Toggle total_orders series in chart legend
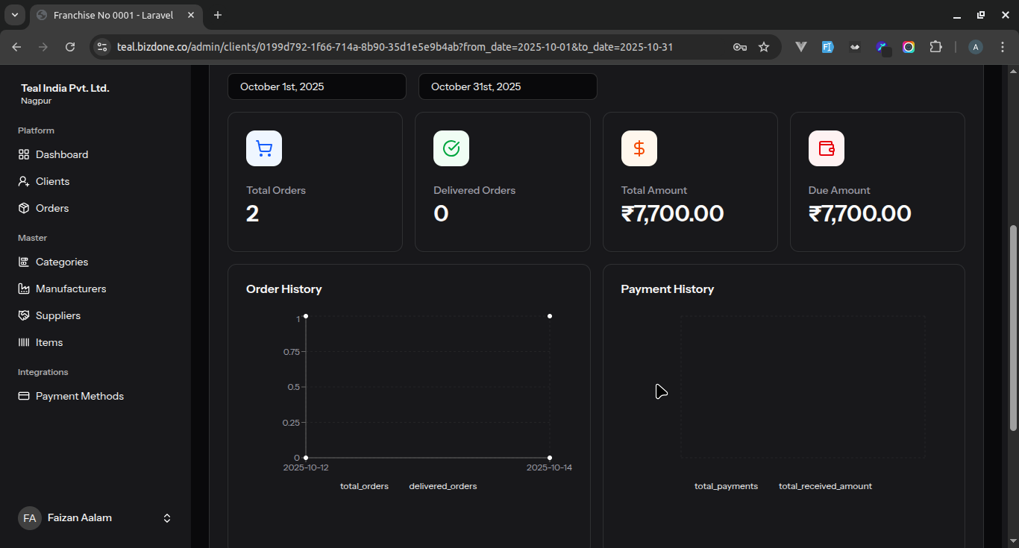Image resolution: width=1019 pixels, height=548 pixels. [x=364, y=486]
